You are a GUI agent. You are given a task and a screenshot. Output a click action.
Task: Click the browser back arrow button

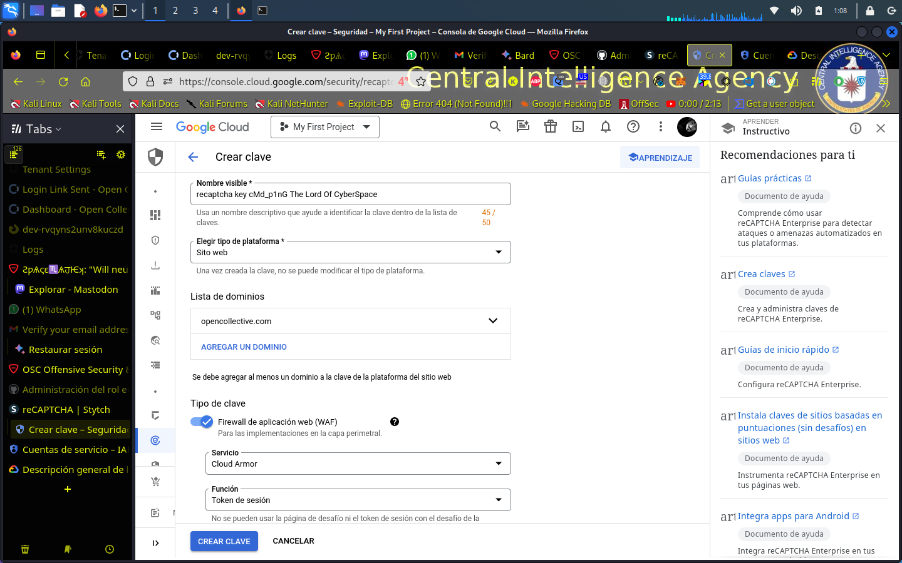(x=18, y=81)
